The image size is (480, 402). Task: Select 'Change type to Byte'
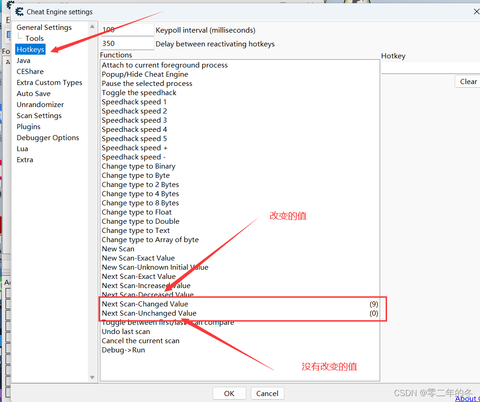tap(240, 175)
